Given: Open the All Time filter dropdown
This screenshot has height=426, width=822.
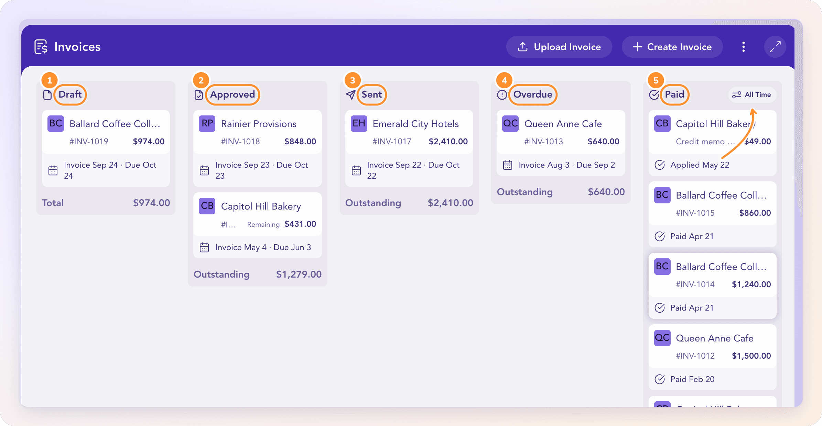Looking at the screenshot, I should pos(752,95).
